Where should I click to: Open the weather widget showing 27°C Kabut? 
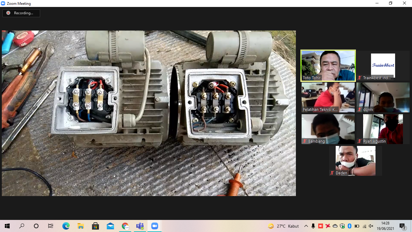(283, 226)
